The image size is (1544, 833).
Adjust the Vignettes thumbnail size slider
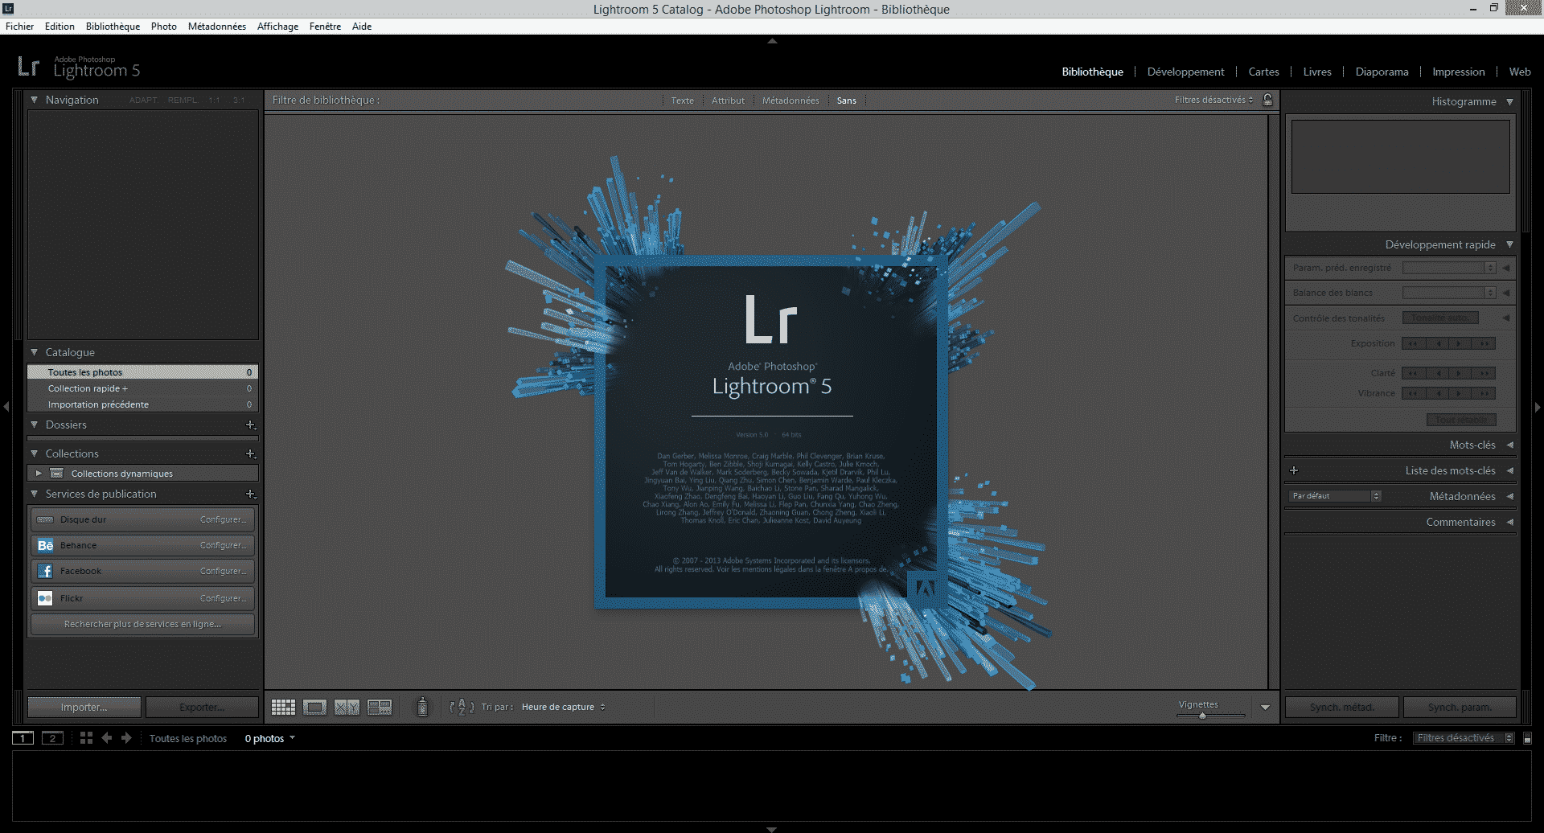(x=1202, y=715)
